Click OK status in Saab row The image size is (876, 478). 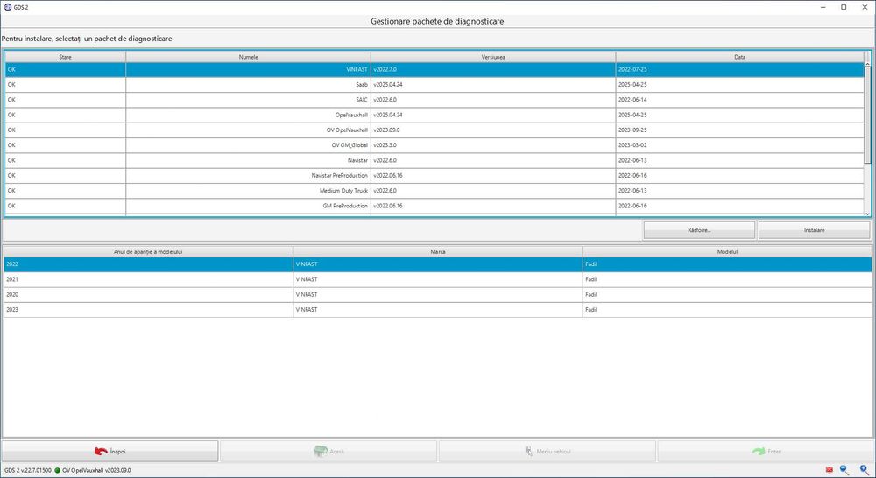point(66,85)
